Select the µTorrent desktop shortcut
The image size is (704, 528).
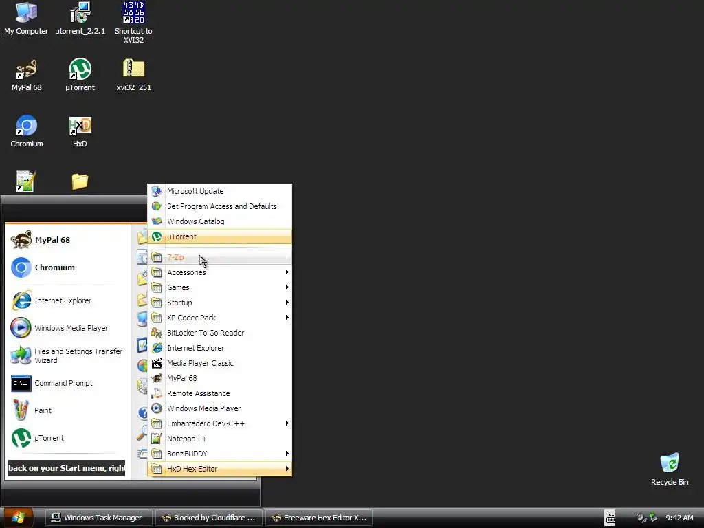tap(80, 75)
